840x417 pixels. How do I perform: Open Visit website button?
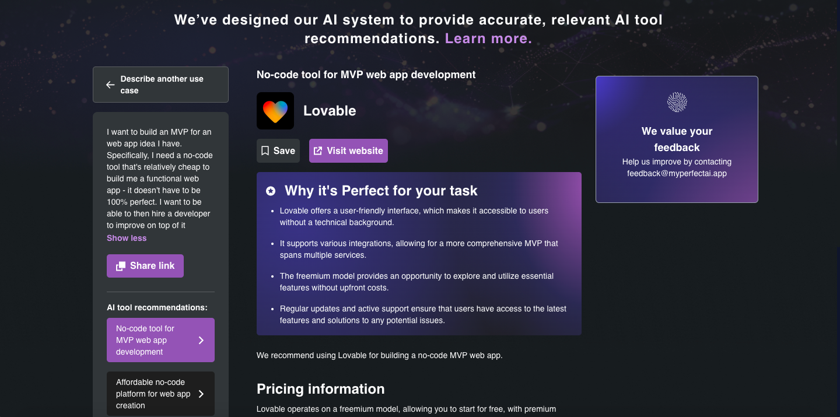[348, 151]
